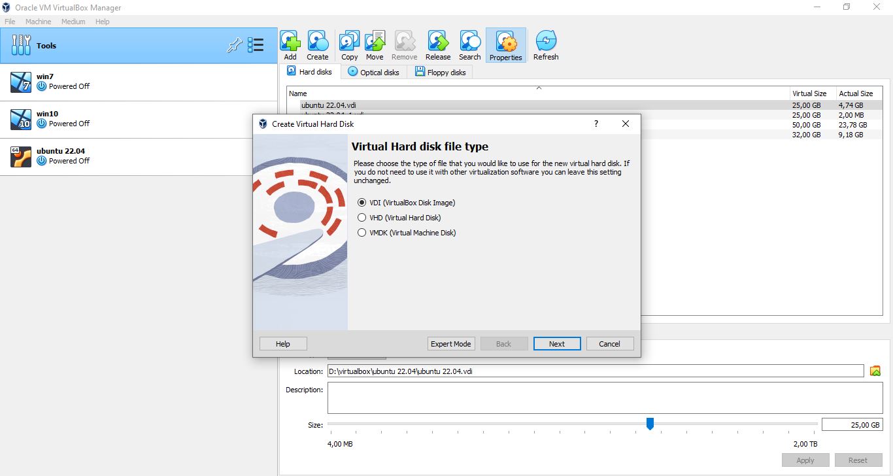Click the 23,78 GB actual size cell

(x=853, y=125)
